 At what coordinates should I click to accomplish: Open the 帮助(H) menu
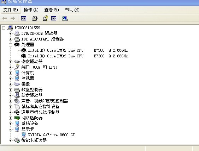(72, 10)
